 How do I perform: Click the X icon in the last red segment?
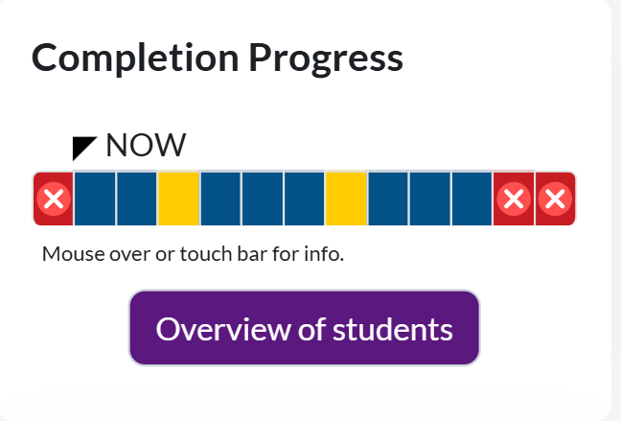point(555,199)
